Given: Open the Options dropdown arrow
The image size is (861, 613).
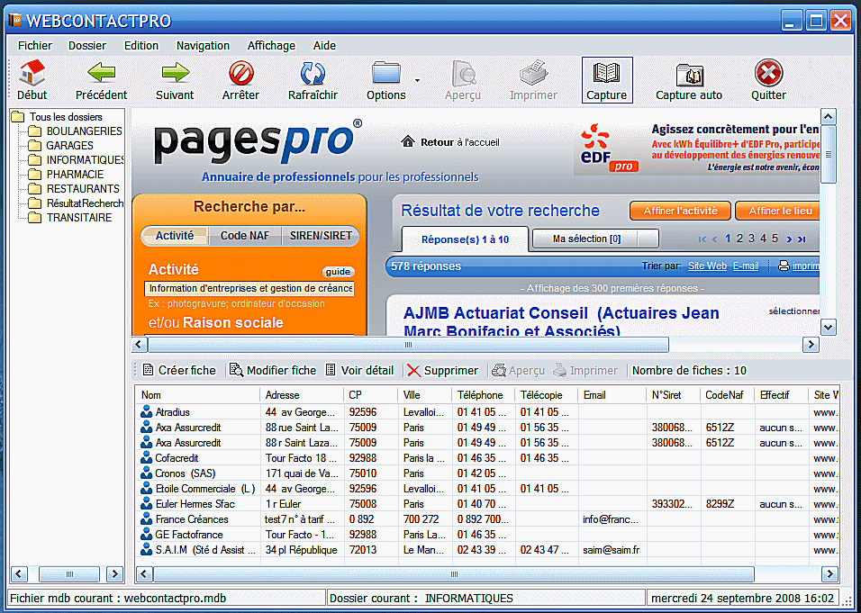Looking at the screenshot, I should pyautogui.click(x=417, y=81).
